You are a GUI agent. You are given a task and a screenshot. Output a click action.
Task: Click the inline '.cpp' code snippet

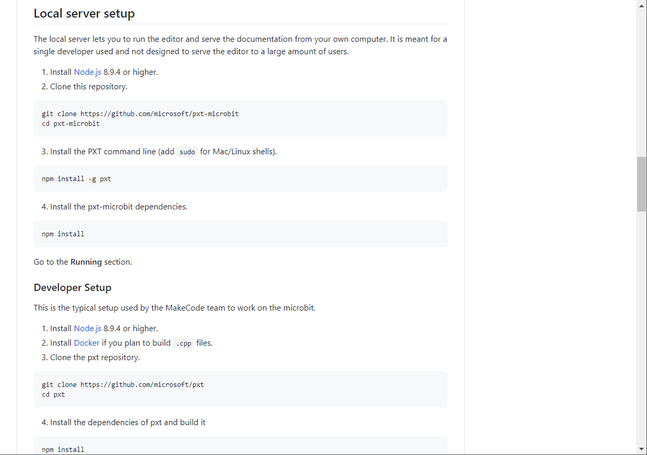point(184,344)
